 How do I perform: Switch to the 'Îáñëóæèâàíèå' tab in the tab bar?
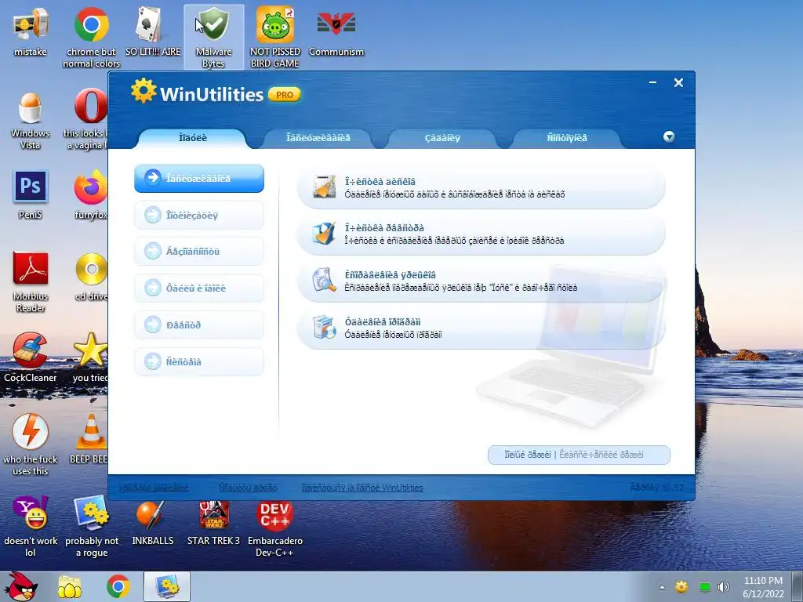(318, 138)
